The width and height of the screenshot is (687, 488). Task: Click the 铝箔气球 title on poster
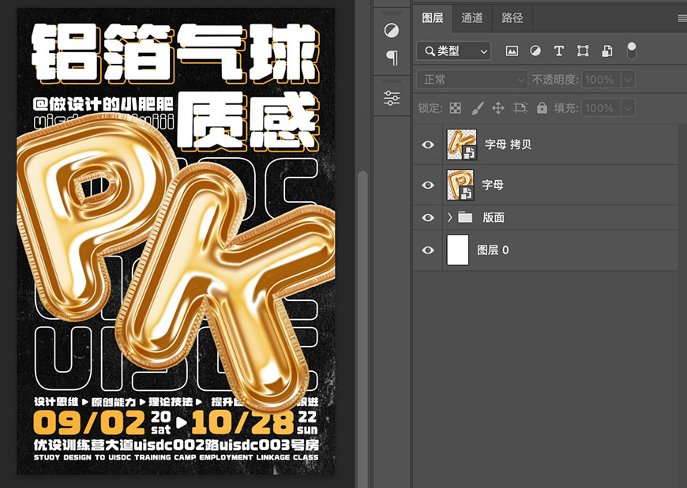click(175, 53)
